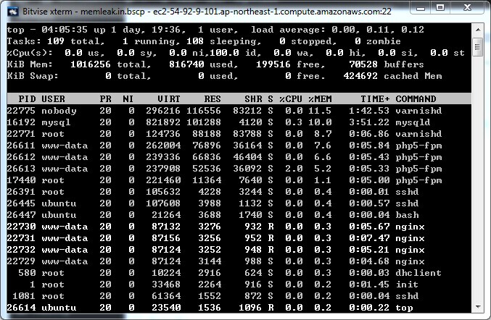Click PID 26611 php5-fpm row

coord(239,146)
